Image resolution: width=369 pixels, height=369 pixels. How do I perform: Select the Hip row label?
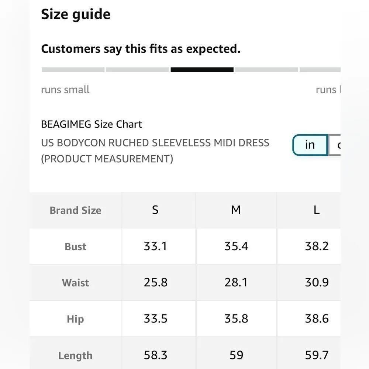pyautogui.click(x=75, y=319)
